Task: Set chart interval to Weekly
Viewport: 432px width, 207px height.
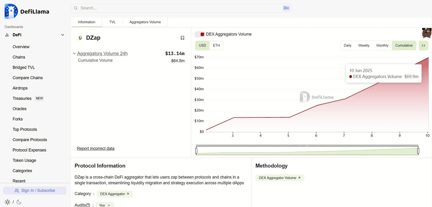Action: tap(364, 45)
